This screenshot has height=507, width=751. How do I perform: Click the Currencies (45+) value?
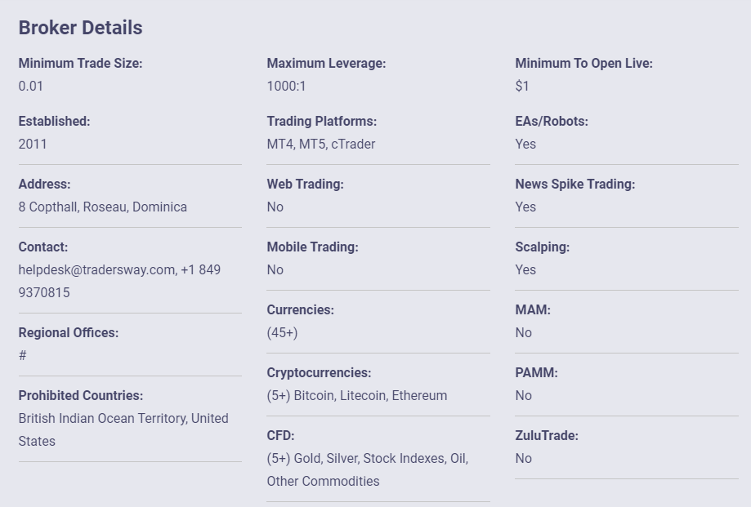coord(282,333)
